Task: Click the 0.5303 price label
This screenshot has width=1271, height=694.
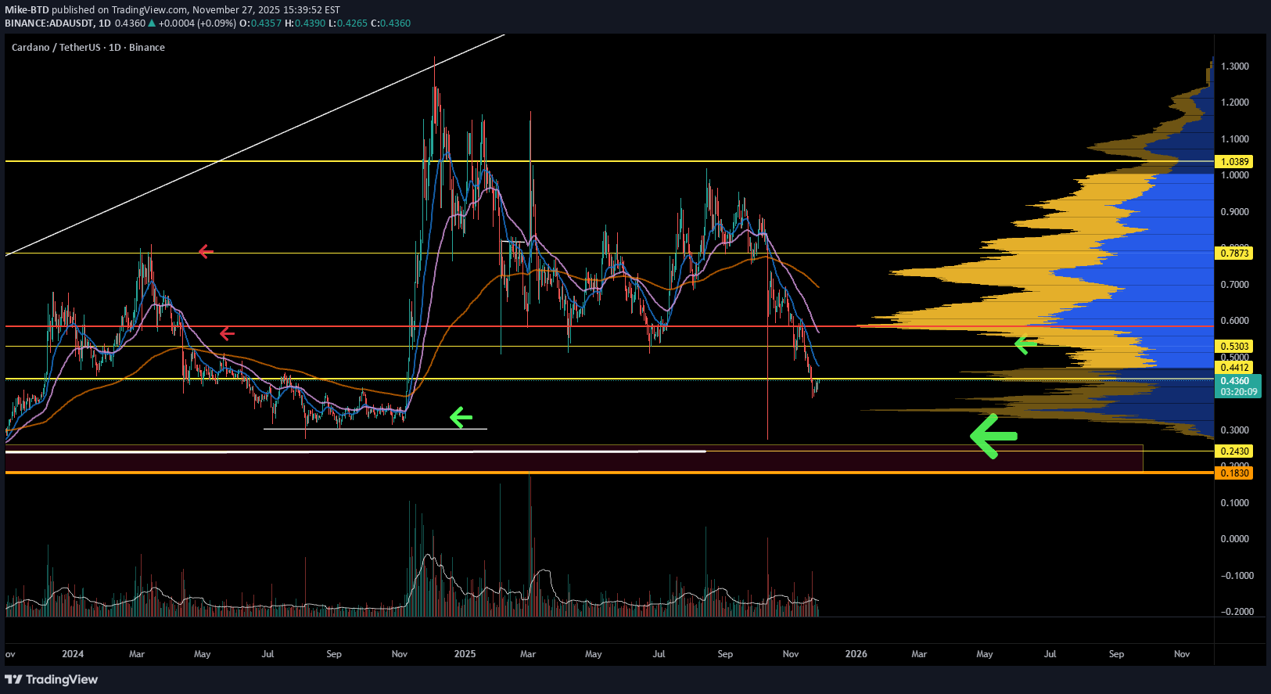Action: click(x=1234, y=346)
